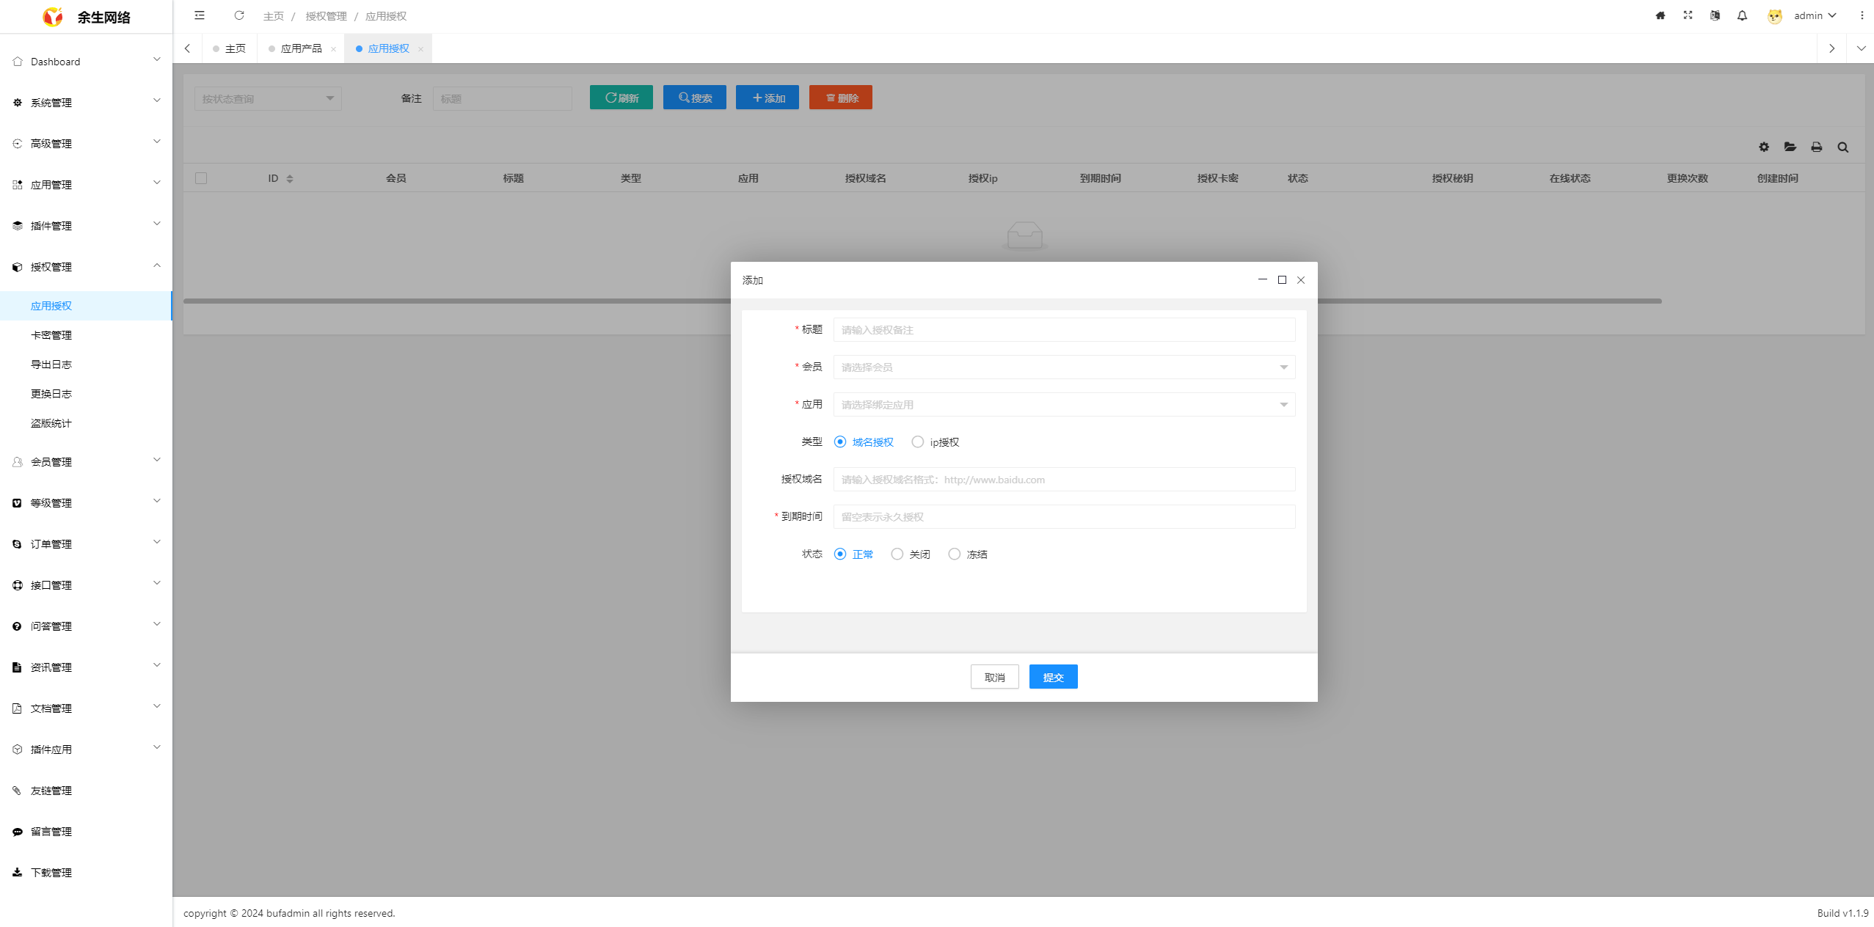This screenshot has width=1874, height=927.
Task: Open the 会员 select dropdown
Action: [x=1064, y=367]
